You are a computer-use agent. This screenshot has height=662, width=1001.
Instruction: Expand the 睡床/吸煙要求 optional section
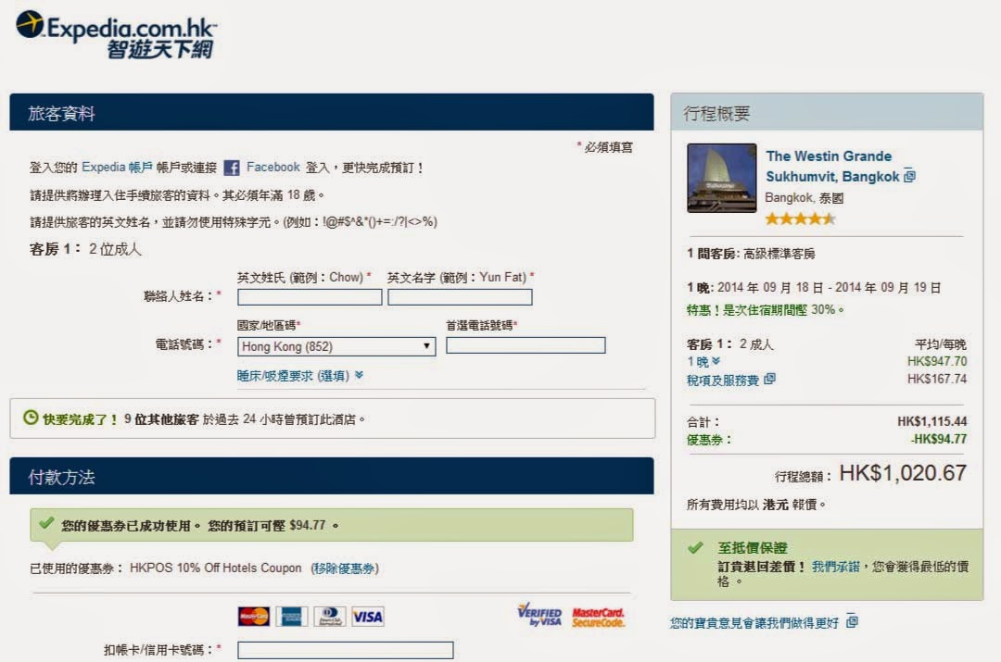tap(300, 376)
